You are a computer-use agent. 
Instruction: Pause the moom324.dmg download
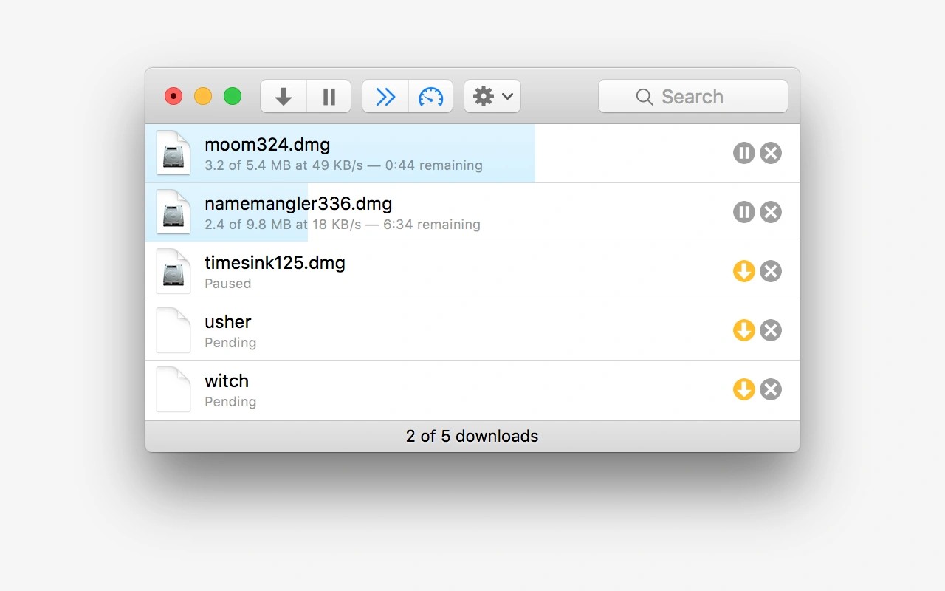(743, 153)
